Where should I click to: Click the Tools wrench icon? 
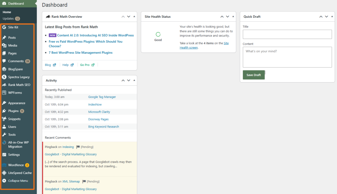click(x=4, y=135)
